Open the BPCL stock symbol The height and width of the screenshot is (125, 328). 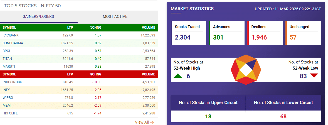[6, 51]
